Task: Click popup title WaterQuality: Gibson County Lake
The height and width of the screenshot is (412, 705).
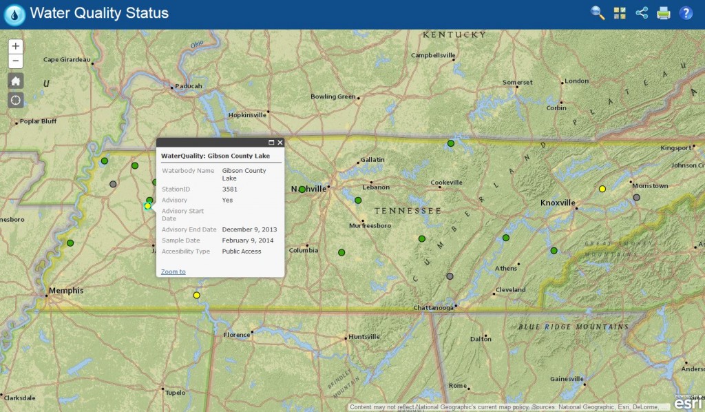Action: [x=215, y=156]
